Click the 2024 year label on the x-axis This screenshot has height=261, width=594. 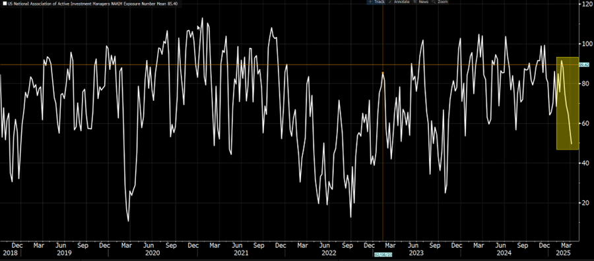point(504,252)
